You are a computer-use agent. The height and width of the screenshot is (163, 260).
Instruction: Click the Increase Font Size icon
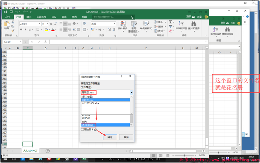tap(51, 24)
